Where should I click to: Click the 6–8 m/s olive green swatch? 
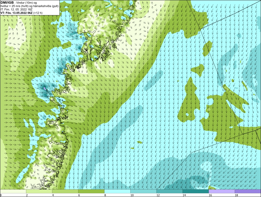(91, 191)
